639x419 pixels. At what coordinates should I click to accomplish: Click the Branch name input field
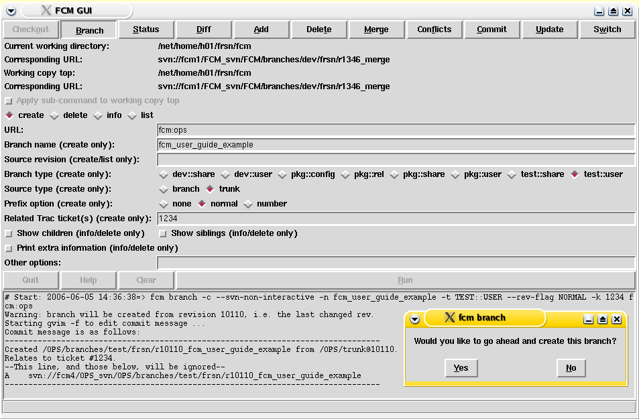tap(396, 145)
